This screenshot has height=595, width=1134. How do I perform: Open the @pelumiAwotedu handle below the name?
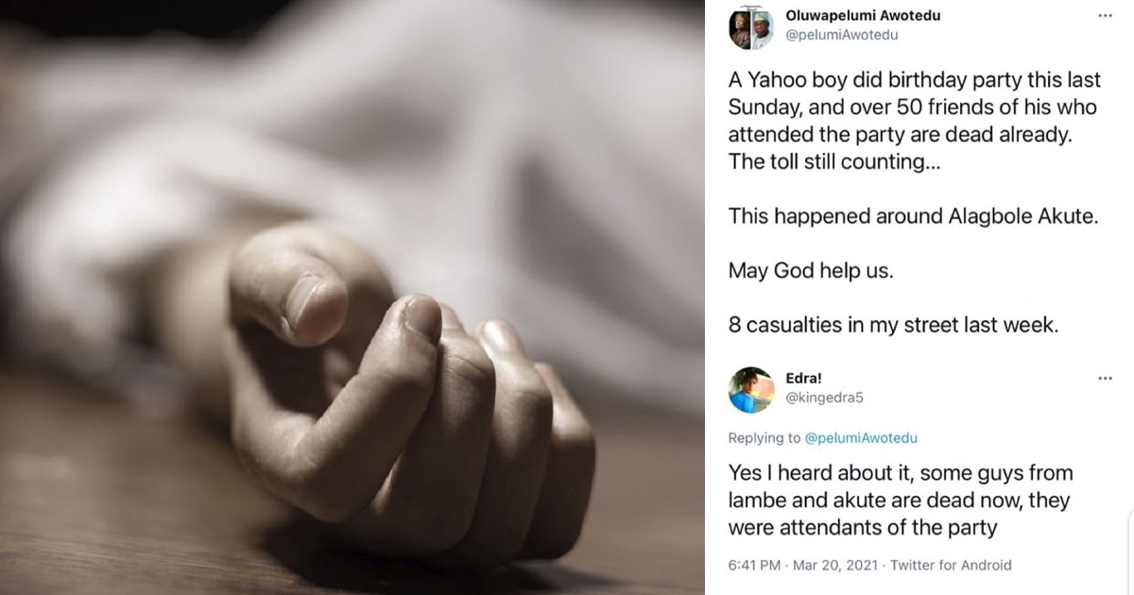[x=841, y=35]
